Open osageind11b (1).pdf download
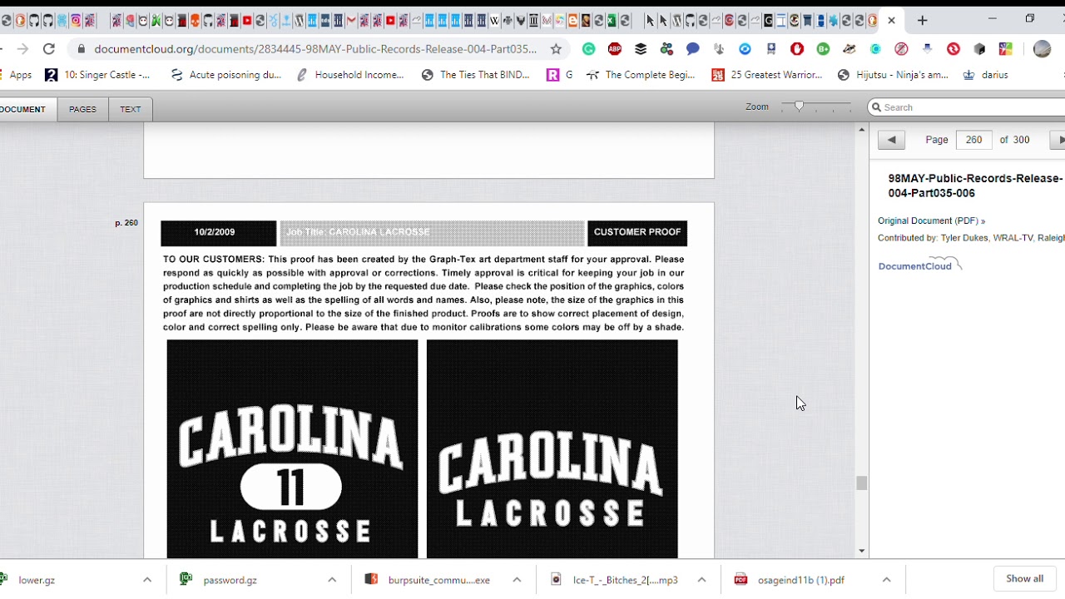Image resolution: width=1065 pixels, height=599 pixels. coord(799,580)
